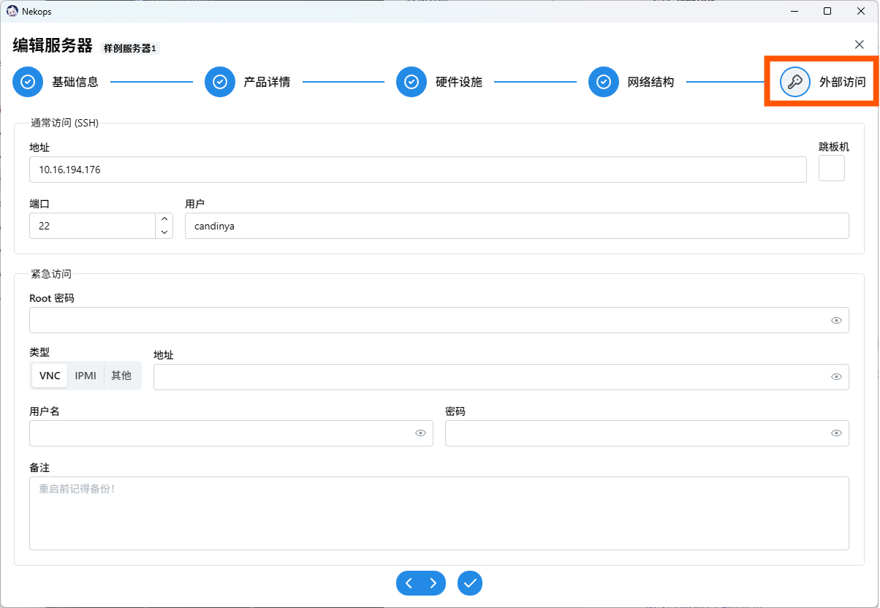
Task: Click the 备注 notes text area
Action: [439, 513]
